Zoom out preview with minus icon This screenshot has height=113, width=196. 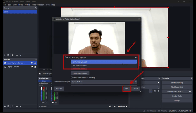click(x=40, y=69)
